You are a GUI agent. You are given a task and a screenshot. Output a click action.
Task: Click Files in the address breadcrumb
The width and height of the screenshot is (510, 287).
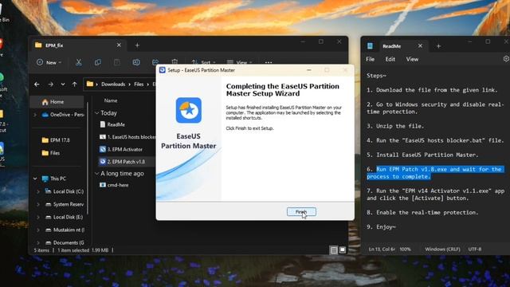point(139,85)
